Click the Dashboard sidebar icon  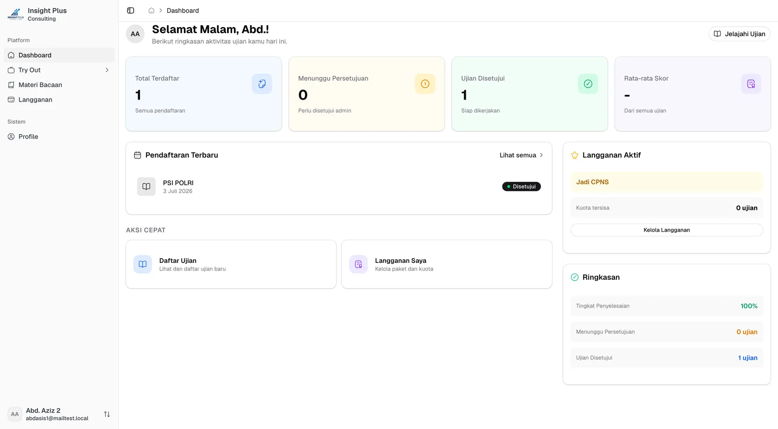[11, 55]
